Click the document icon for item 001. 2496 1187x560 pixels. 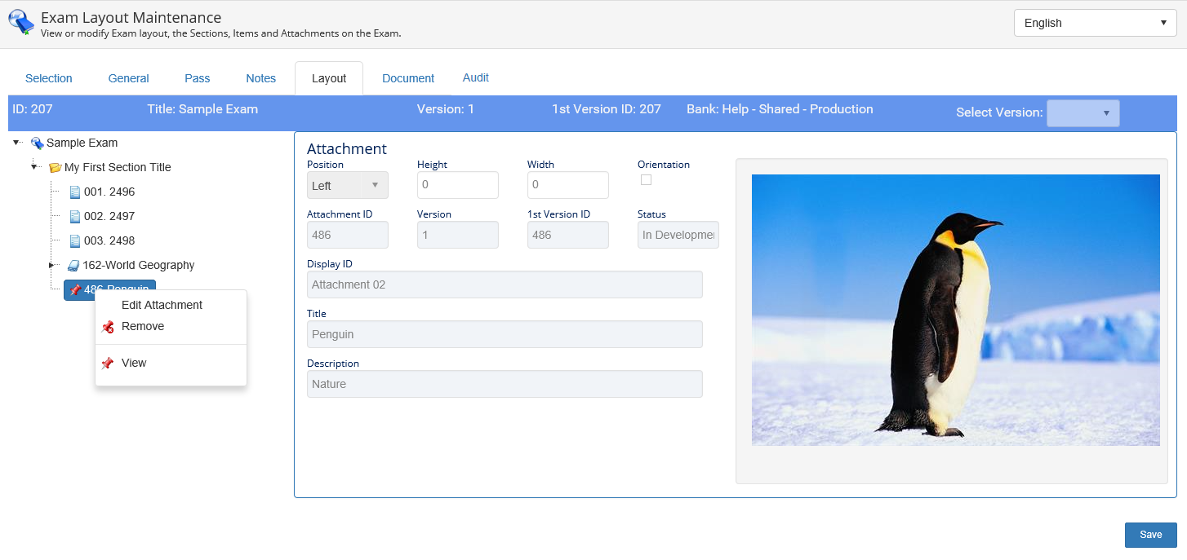[75, 192]
